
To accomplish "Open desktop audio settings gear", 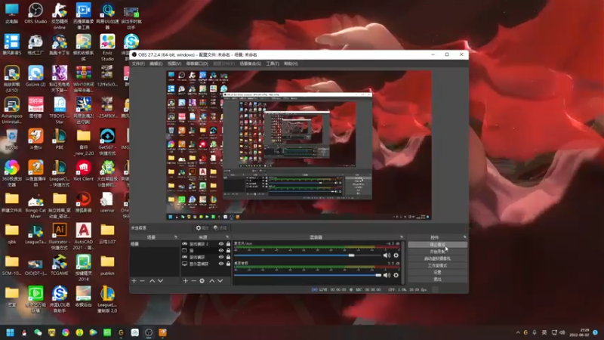I will [x=396, y=275].
